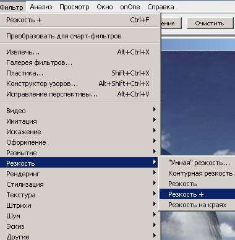This screenshot has width=235, height=240.
Task: Expand the Имитация submenu
Action: click(x=80, y=121)
